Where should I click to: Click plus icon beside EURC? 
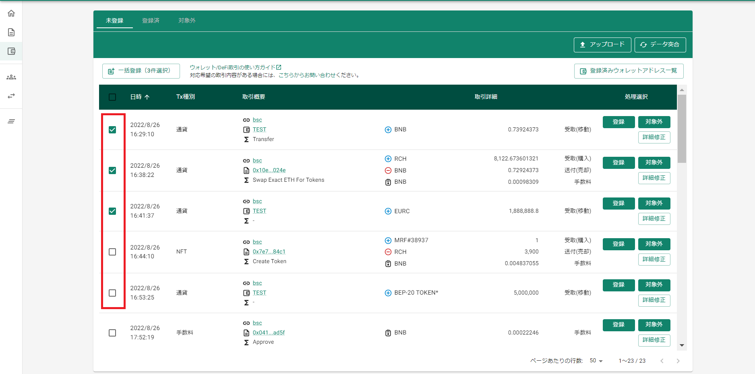pos(388,211)
